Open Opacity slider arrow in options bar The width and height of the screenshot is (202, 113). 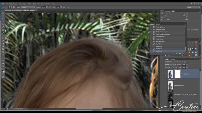pos(47,7)
